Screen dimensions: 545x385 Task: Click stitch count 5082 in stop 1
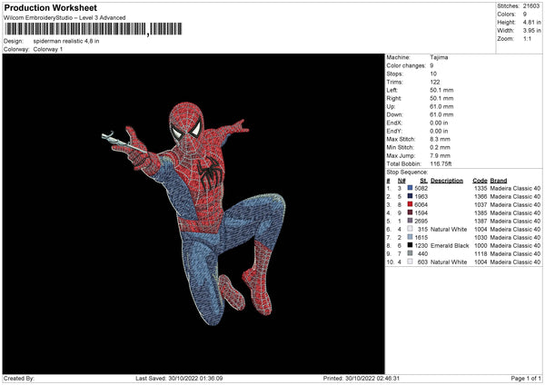click(x=421, y=188)
